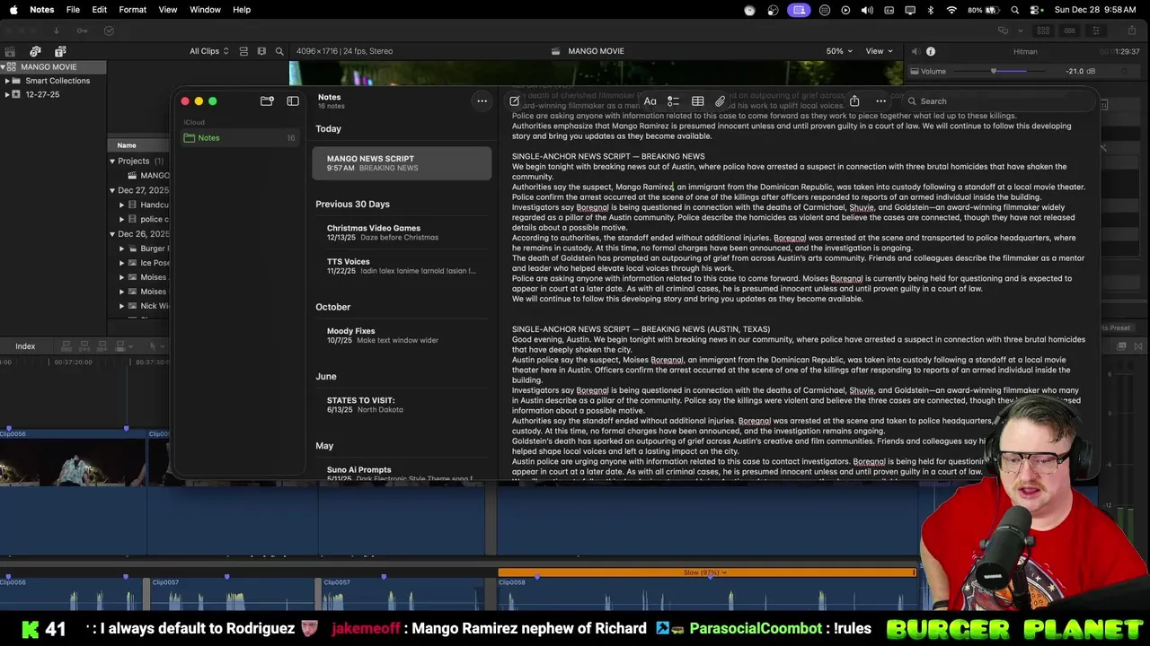This screenshot has width=1150, height=646.
Task: Sort the browser by Name column
Action: pyautogui.click(x=138, y=145)
